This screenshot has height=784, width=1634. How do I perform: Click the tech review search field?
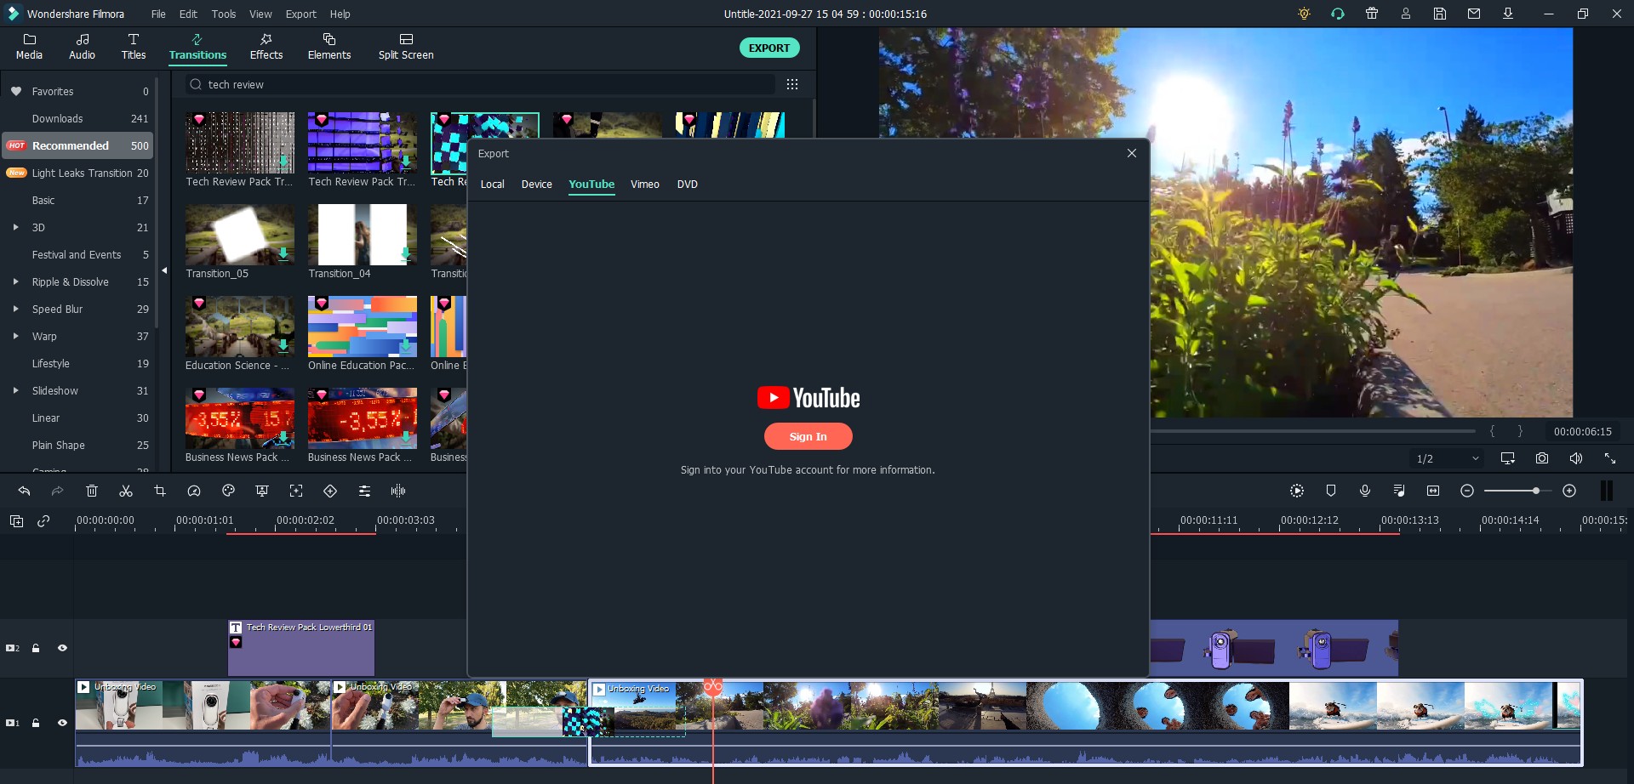[x=481, y=84]
